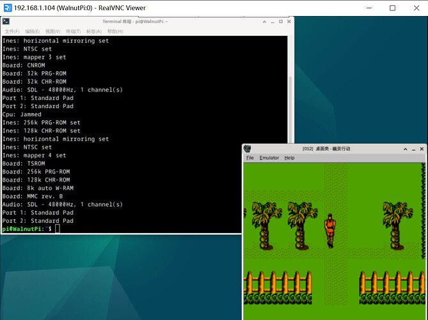Maximize the Terminal window
Screen dimensions: 428x320
pyautogui.click(x=280, y=21)
